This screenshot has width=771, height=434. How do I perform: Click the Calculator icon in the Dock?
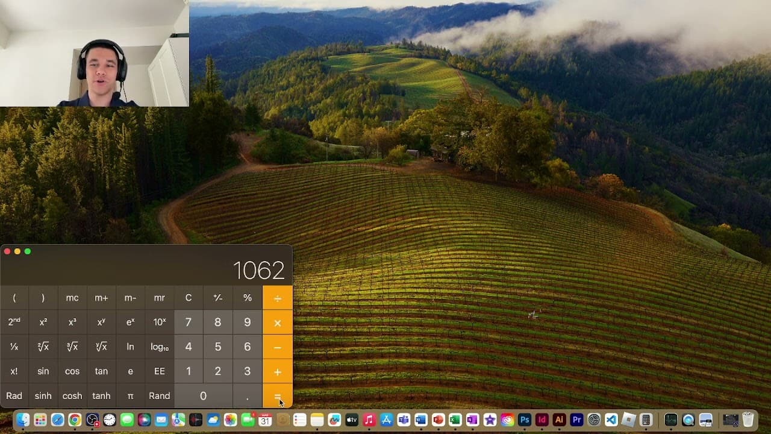point(646,420)
